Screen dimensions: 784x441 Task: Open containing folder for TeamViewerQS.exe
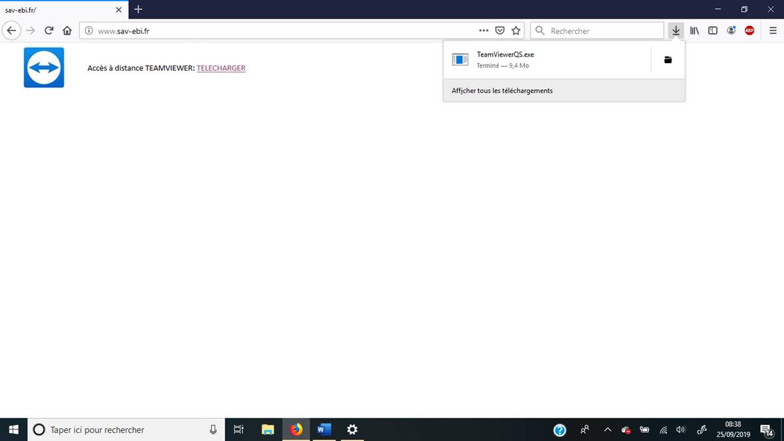coord(668,60)
